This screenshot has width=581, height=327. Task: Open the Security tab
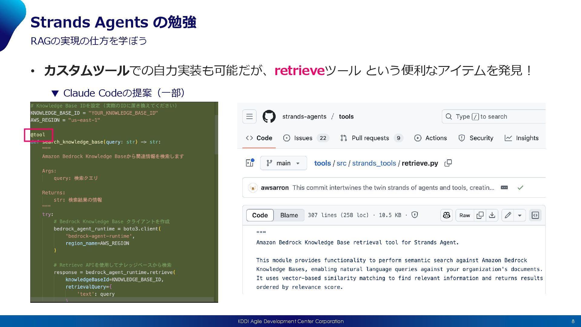tap(476, 138)
